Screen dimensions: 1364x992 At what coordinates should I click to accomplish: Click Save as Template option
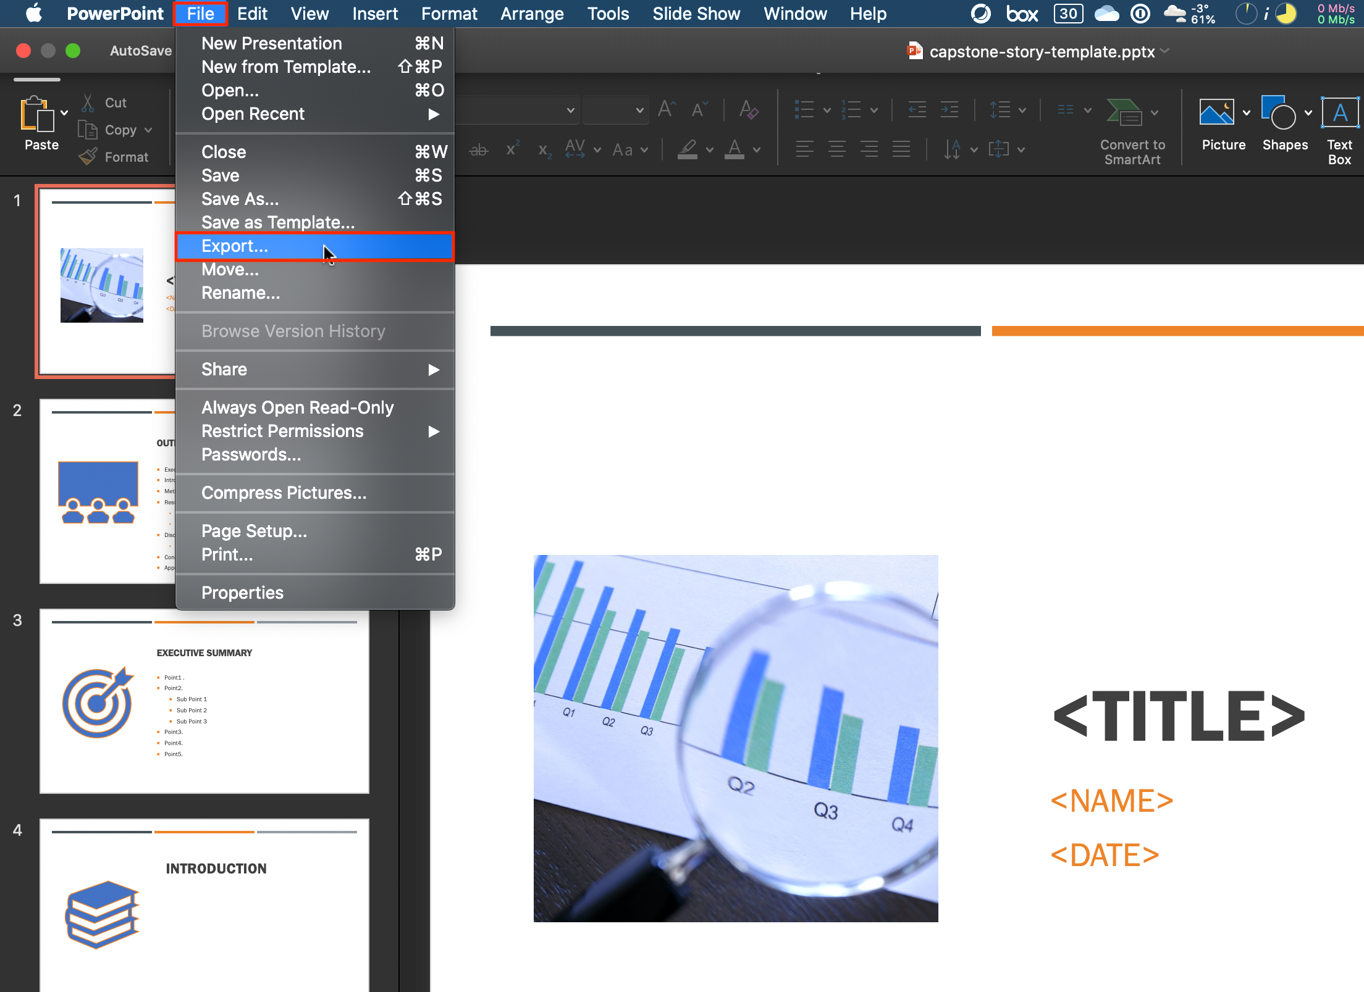(x=278, y=222)
